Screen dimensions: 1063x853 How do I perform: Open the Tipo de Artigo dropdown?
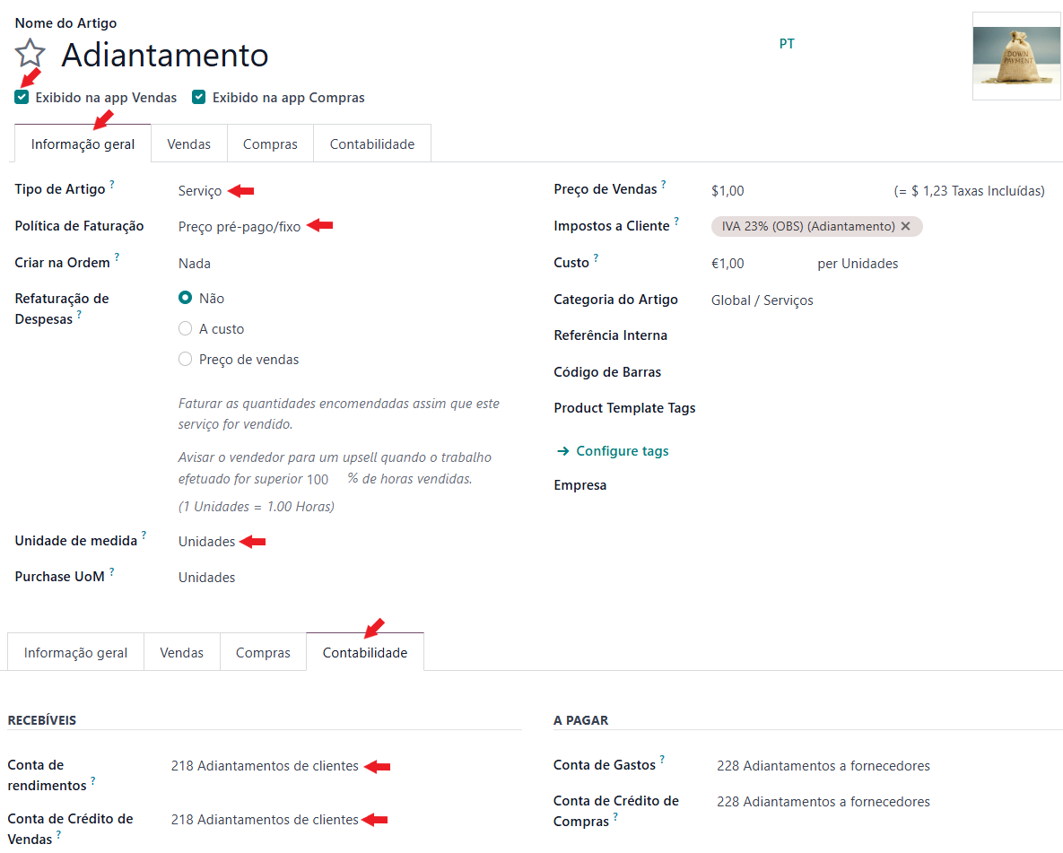tap(200, 191)
